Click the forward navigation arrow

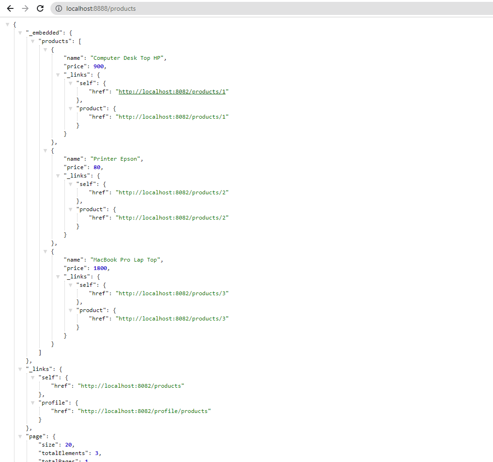[x=25, y=8]
